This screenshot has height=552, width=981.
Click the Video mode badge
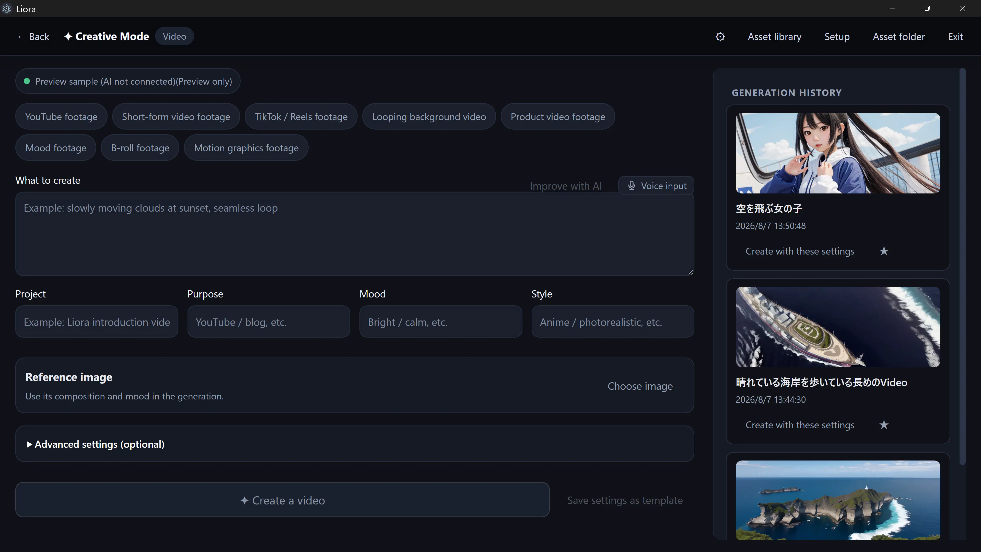click(x=174, y=36)
